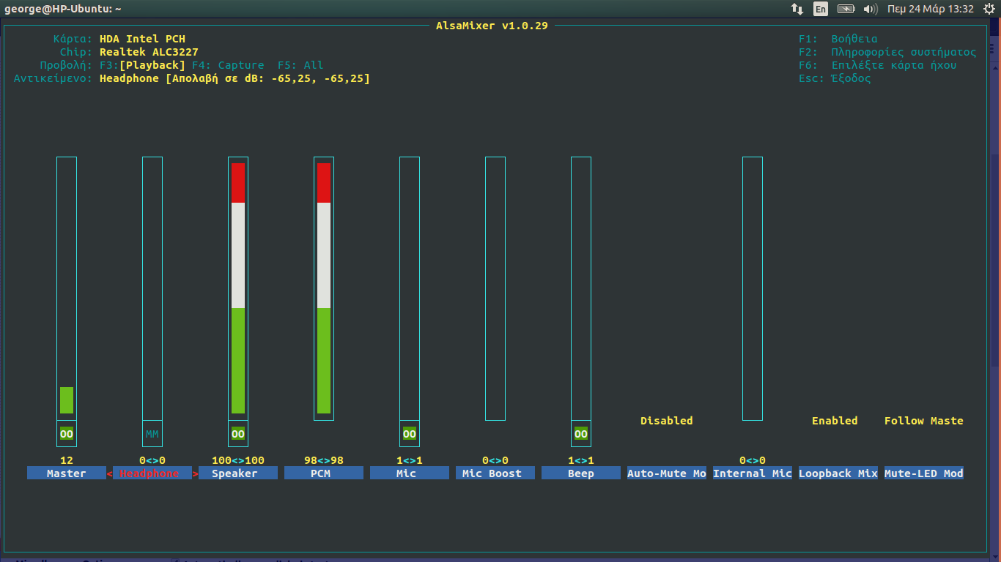Select the Headphone channel label
The width and height of the screenshot is (1001, 562).
pos(152,473)
